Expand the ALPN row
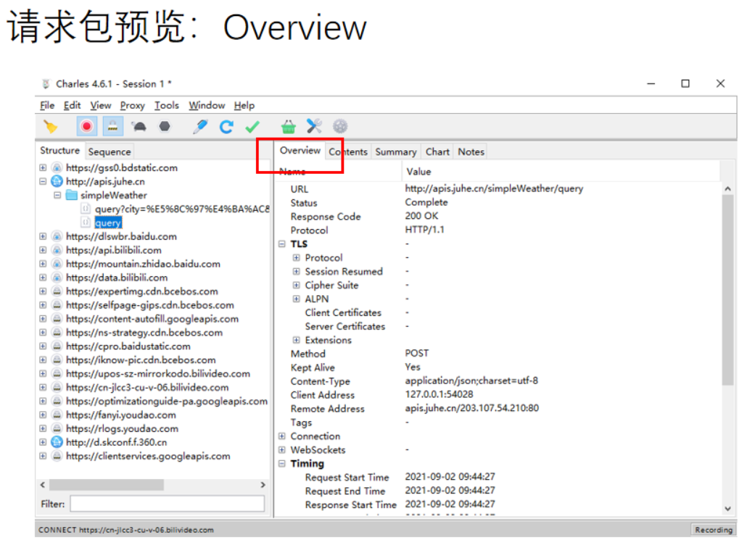Screen dimensions: 747x540 point(297,299)
